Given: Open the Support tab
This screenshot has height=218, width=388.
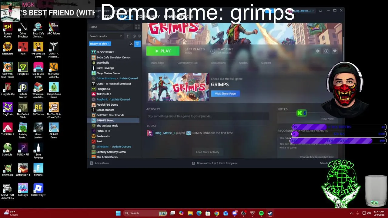Looking at the screenshot, I should [266, 63].
